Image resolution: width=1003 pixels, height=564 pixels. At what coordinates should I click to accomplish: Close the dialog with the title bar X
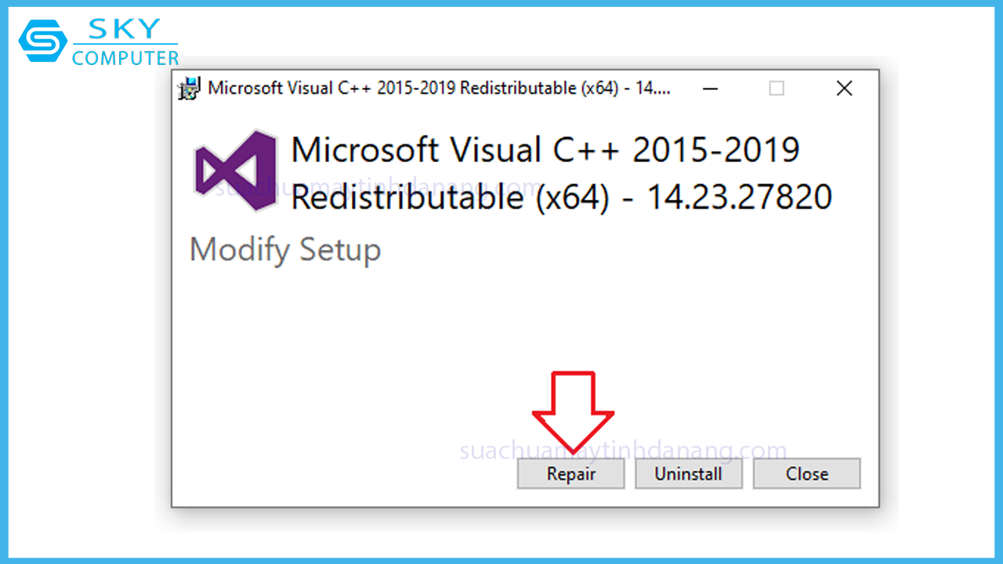pyautogui.click(x=844, y=89)
